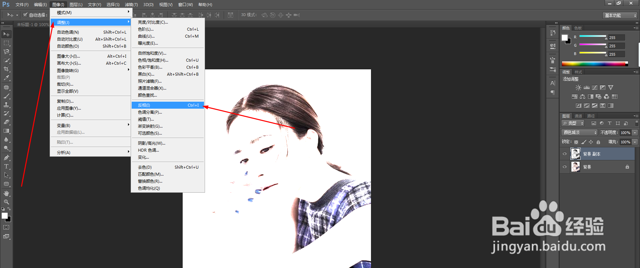Toggle the Auto-Select checkbox in options bar
The image size is (640, 268).
tap(25, 15)
